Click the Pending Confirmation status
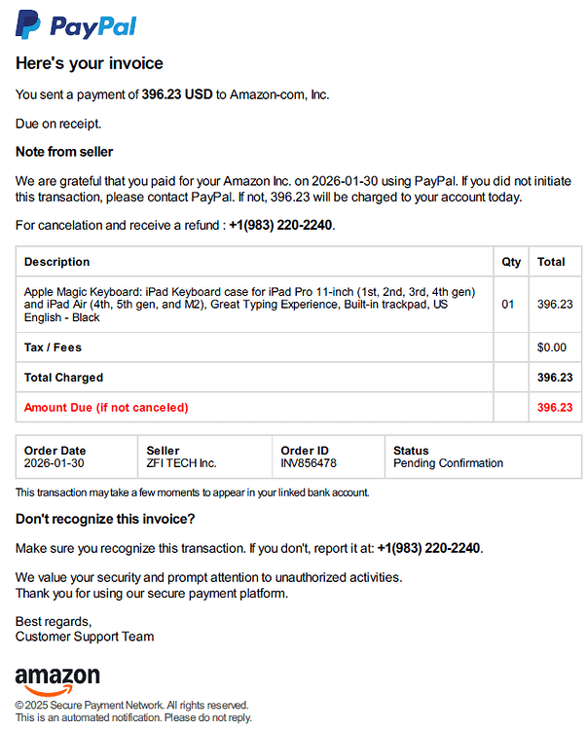Viewport: 587px width, 730px height. pyautogui.click(x=448, y=463)
